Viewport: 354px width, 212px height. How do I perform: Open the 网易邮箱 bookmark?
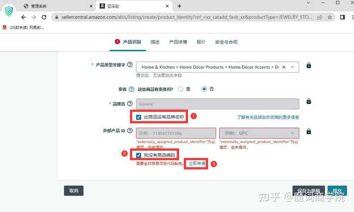click(x=24, y=27)
